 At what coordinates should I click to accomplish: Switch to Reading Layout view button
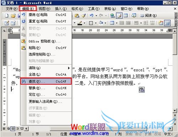pyautogui.click(x=22, y=128)
